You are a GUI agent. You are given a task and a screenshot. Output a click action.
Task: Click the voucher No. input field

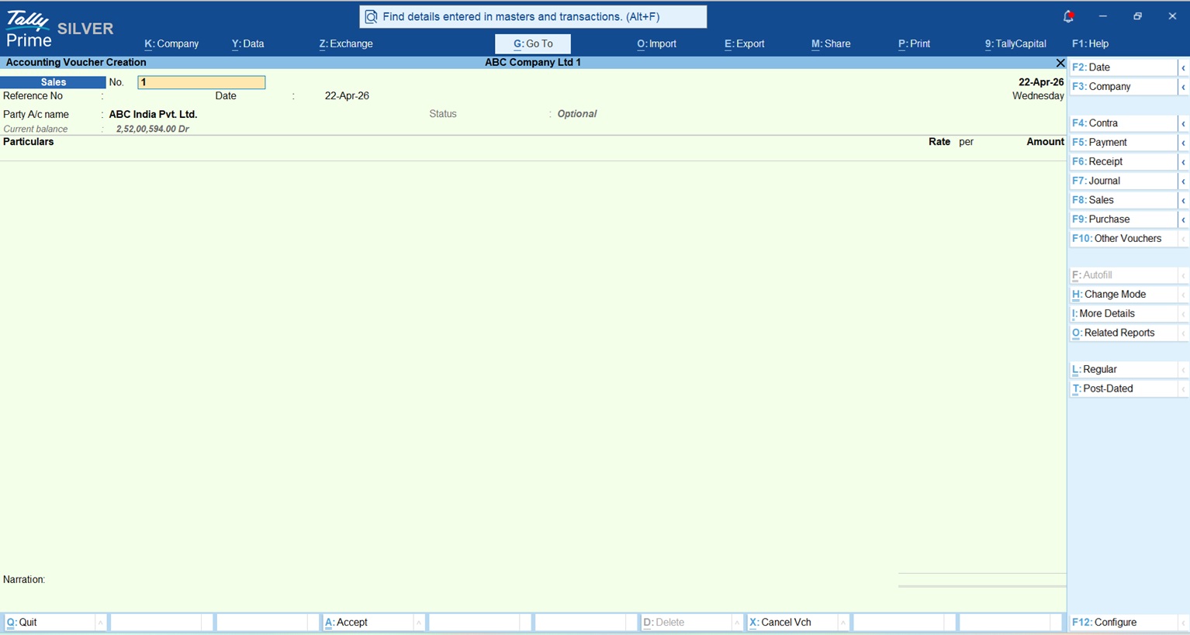coord(202,82)
